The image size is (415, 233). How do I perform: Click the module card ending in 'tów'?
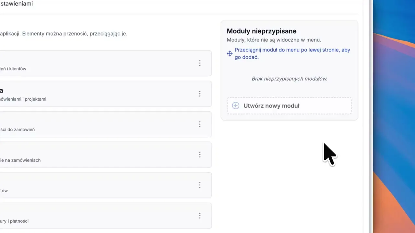click(97, 185)
